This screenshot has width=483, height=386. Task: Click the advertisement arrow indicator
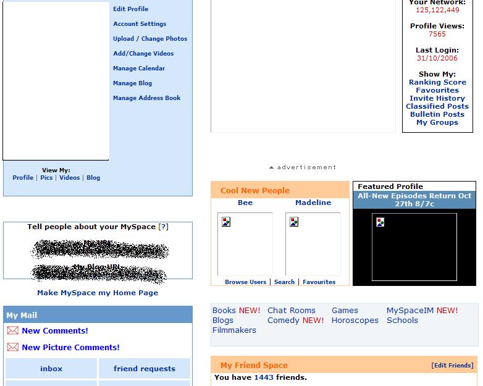(x=271, y=167)
